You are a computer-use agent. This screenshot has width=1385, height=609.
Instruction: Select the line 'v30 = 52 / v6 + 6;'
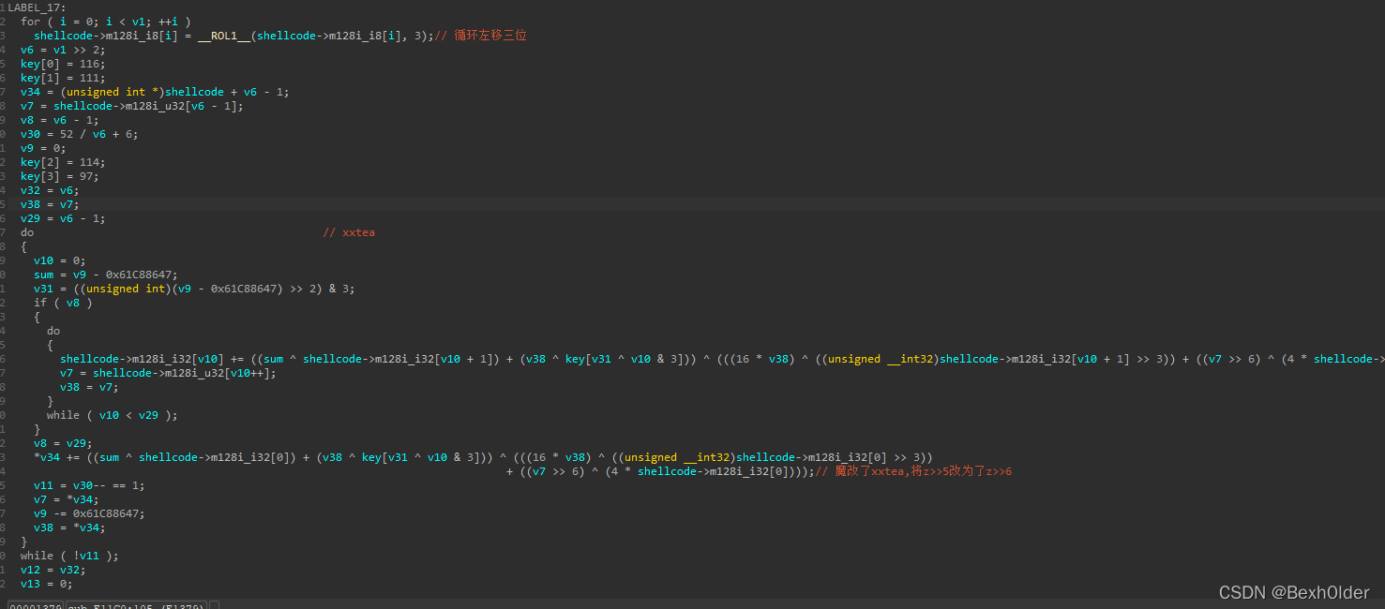click(x=80, y=134)
